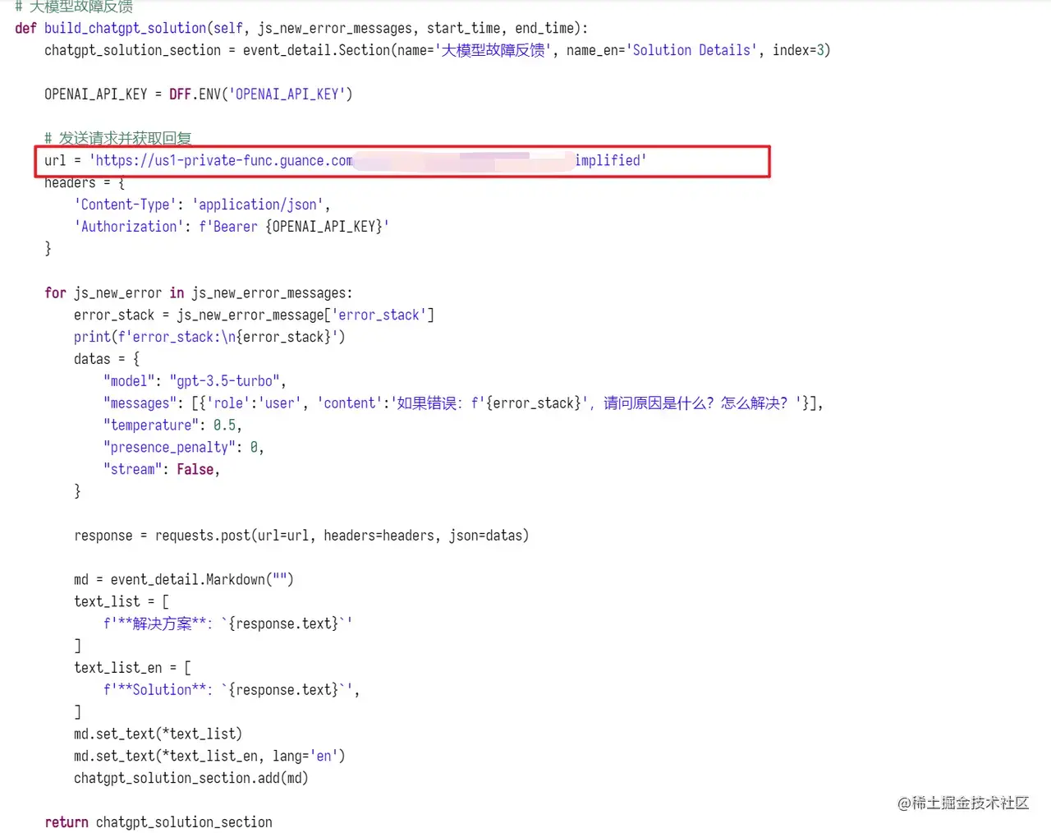Click the return chatgpt_solution_section line
Screen dimensions: 1051x833
(158, 822)
